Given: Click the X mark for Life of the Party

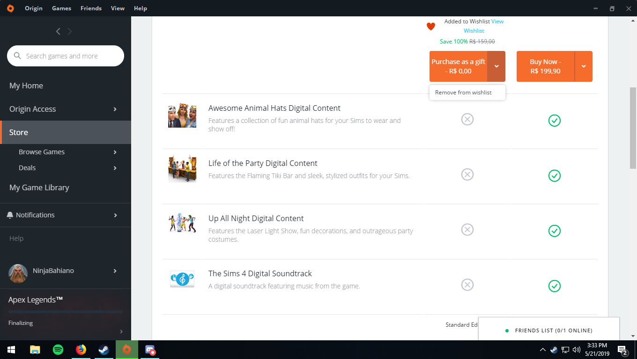Looking at the screenshot, I should tap(467, 174).
